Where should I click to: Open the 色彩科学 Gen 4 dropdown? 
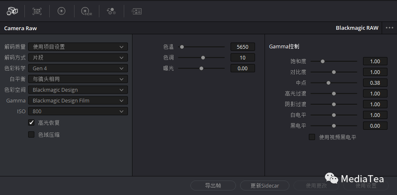(78, 68)
